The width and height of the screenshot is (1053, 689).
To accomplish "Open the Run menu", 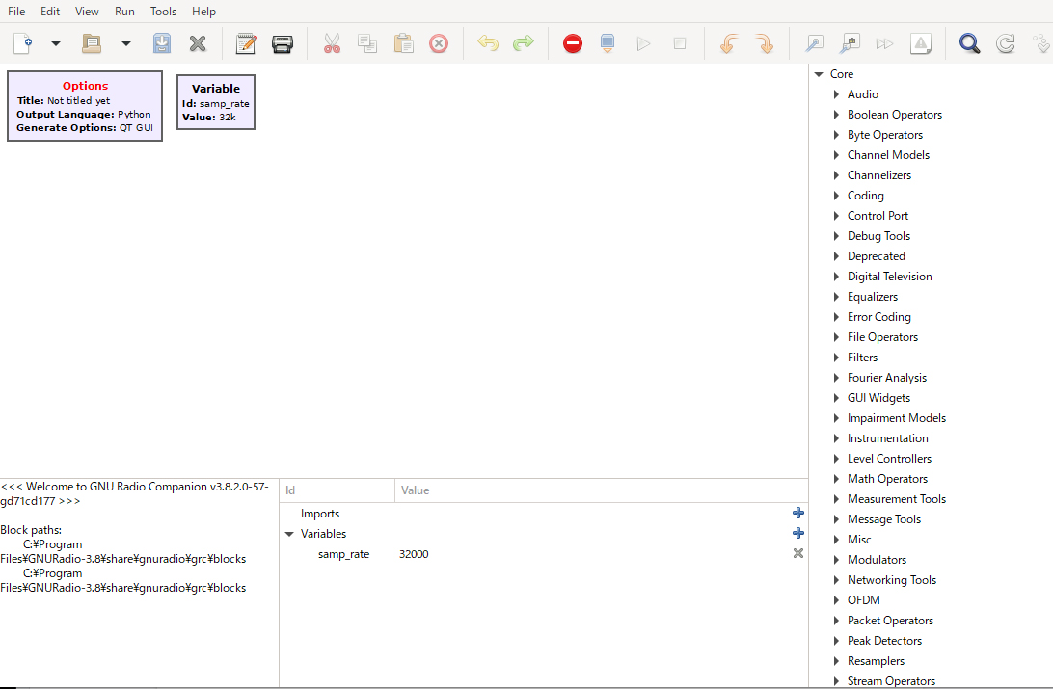I will point(124,12).
